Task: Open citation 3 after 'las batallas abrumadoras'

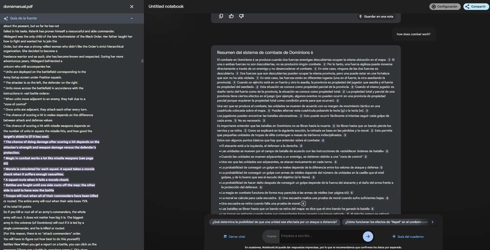Action: [301, 116]
